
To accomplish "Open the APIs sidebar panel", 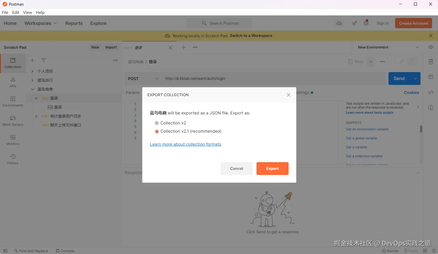I will (13, 82).
